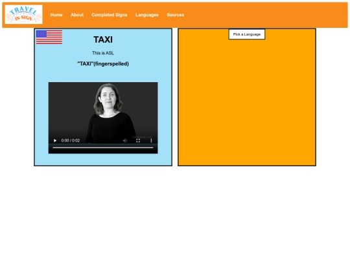Viewport: 350px width, 262px height.
Task: Play the TAXI sign video
Action: pyautogui.click(x=55, y=140)
